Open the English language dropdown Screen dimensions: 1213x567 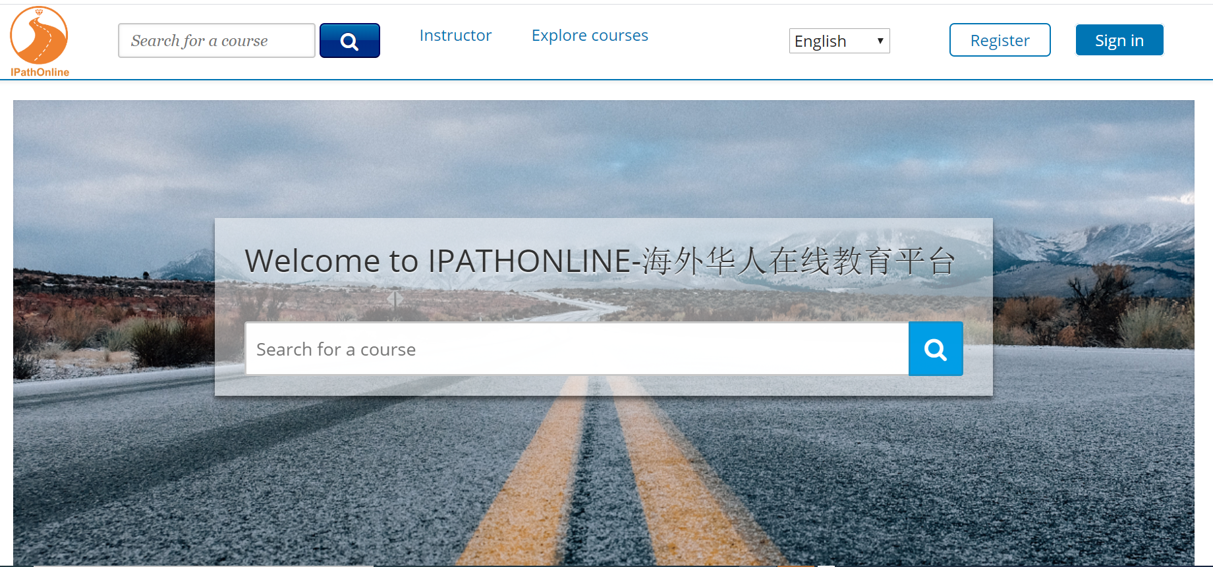(839, 41)
